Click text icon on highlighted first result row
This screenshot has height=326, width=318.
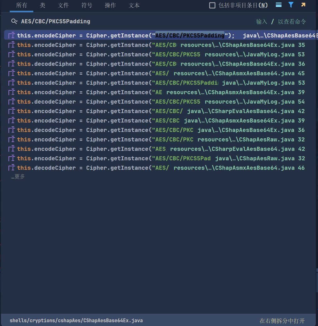[12, 35]
